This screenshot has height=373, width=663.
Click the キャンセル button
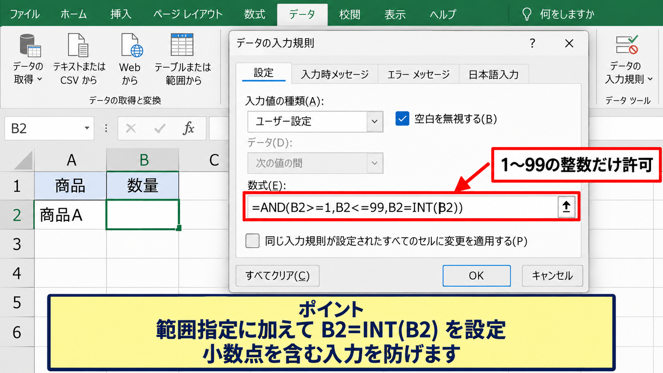coord(552,276)
